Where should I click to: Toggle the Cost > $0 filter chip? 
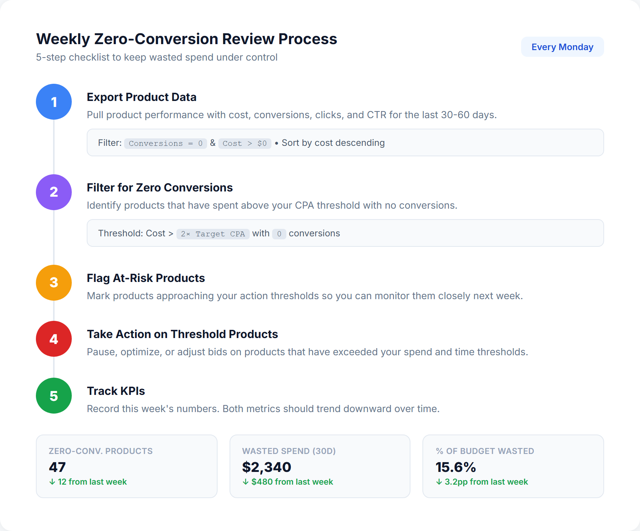point(244,143)
